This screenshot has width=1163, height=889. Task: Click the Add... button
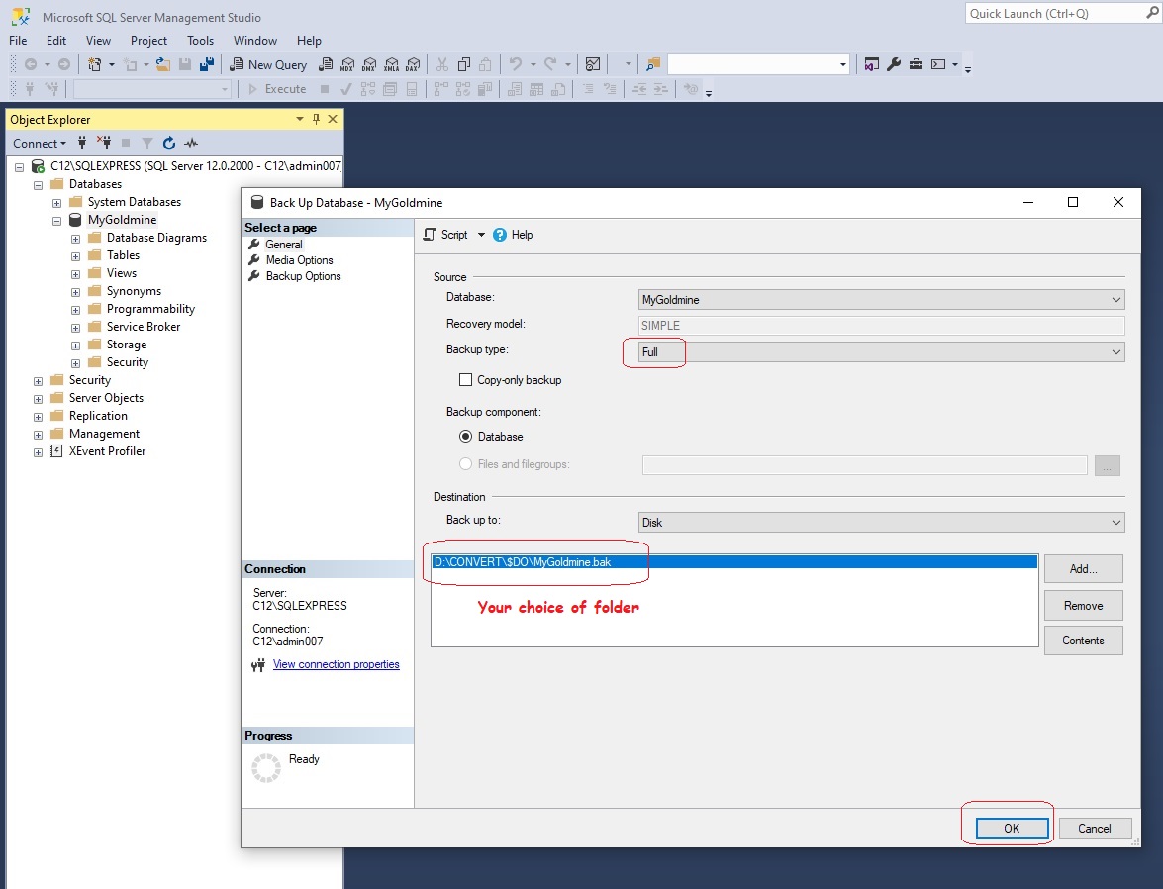coord(1084,569)
